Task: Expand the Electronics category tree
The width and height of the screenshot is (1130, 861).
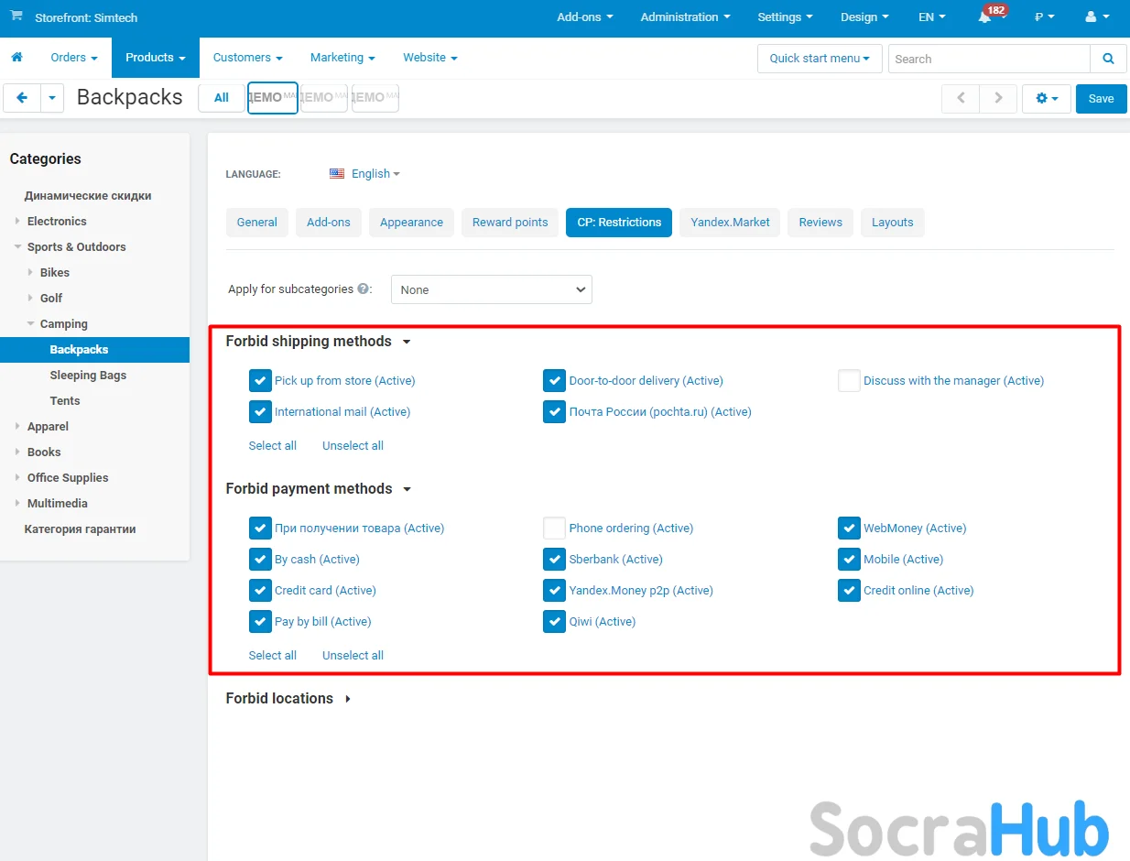Action: 17,222
